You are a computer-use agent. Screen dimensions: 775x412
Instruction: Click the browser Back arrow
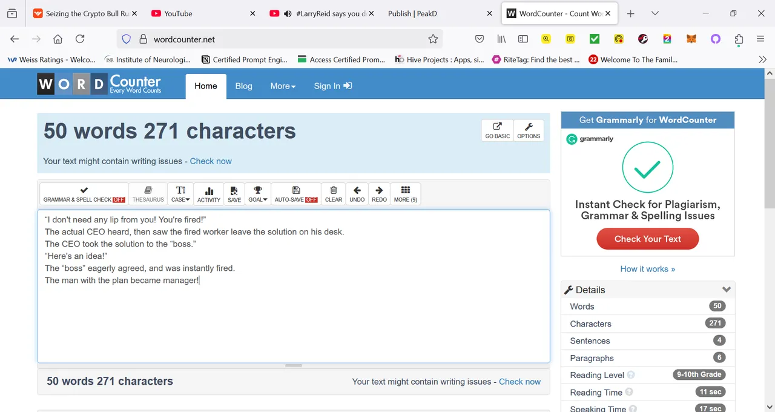click(x=15, y=39)
